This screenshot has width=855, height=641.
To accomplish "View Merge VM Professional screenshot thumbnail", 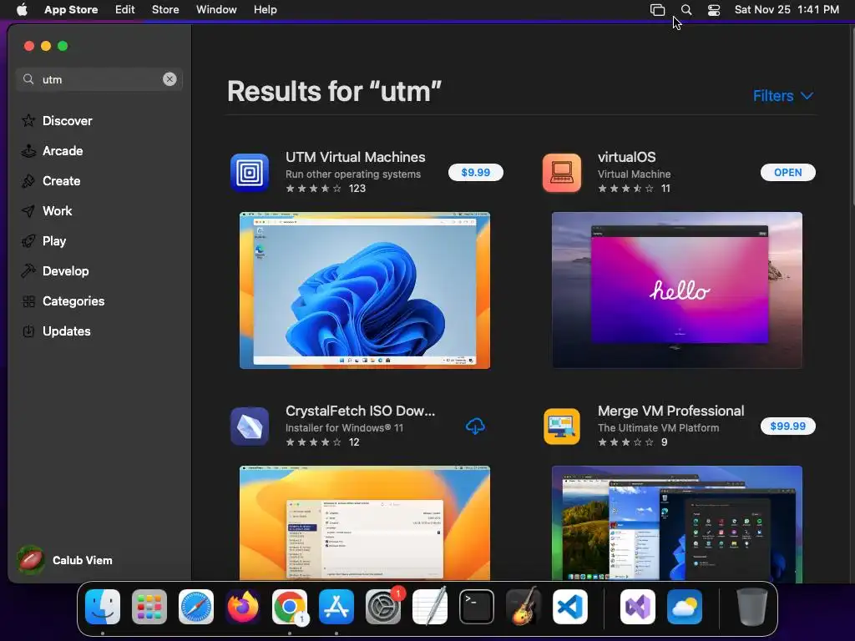I will click(676, 523).
